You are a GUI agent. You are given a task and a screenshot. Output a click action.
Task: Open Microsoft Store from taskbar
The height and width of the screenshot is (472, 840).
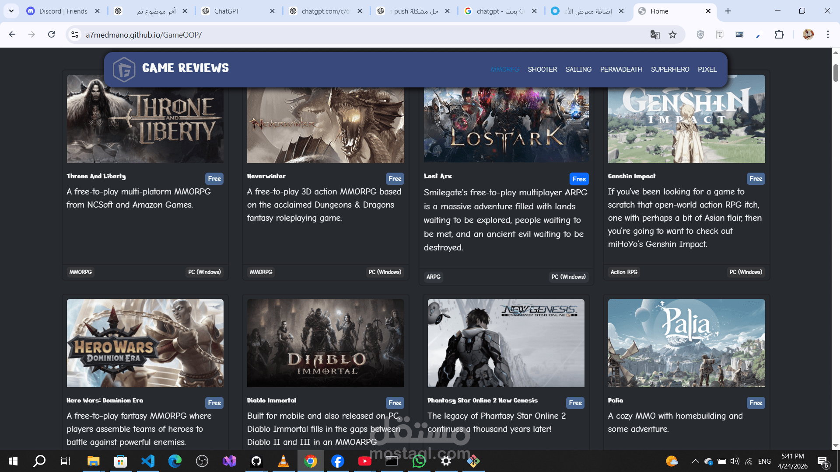120,461
